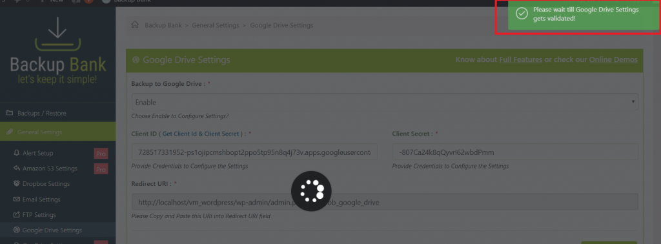
Task: Click the share icon beside FTP Settings
Action: click(17, 215)
